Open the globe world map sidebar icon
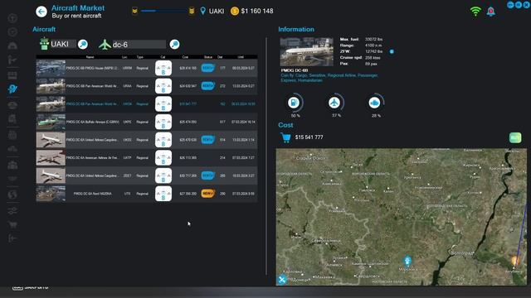Screen dimensions: 531x298 pos(12,195)
